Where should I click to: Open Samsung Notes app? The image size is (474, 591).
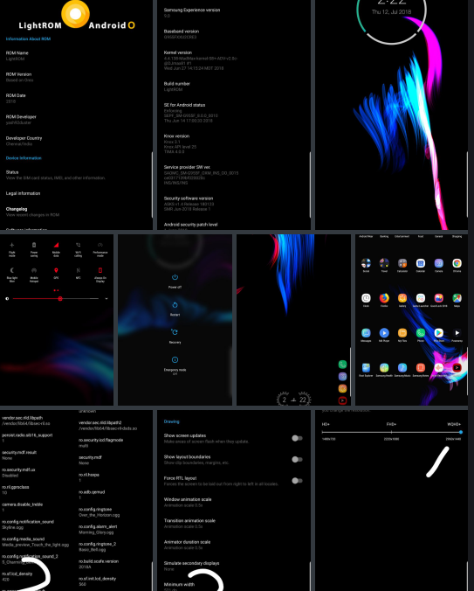421,367
